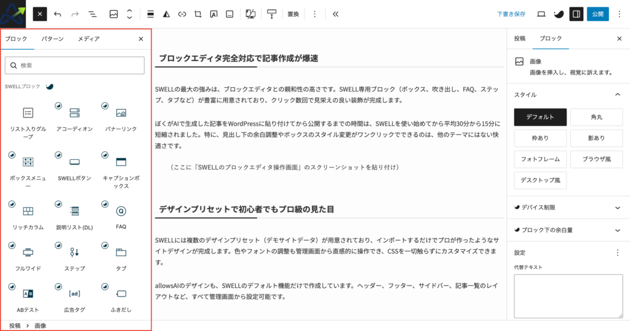Viewport: 630px width, 331px height.
Task: Click the block 検索 search field
Action: coord(74,65)
